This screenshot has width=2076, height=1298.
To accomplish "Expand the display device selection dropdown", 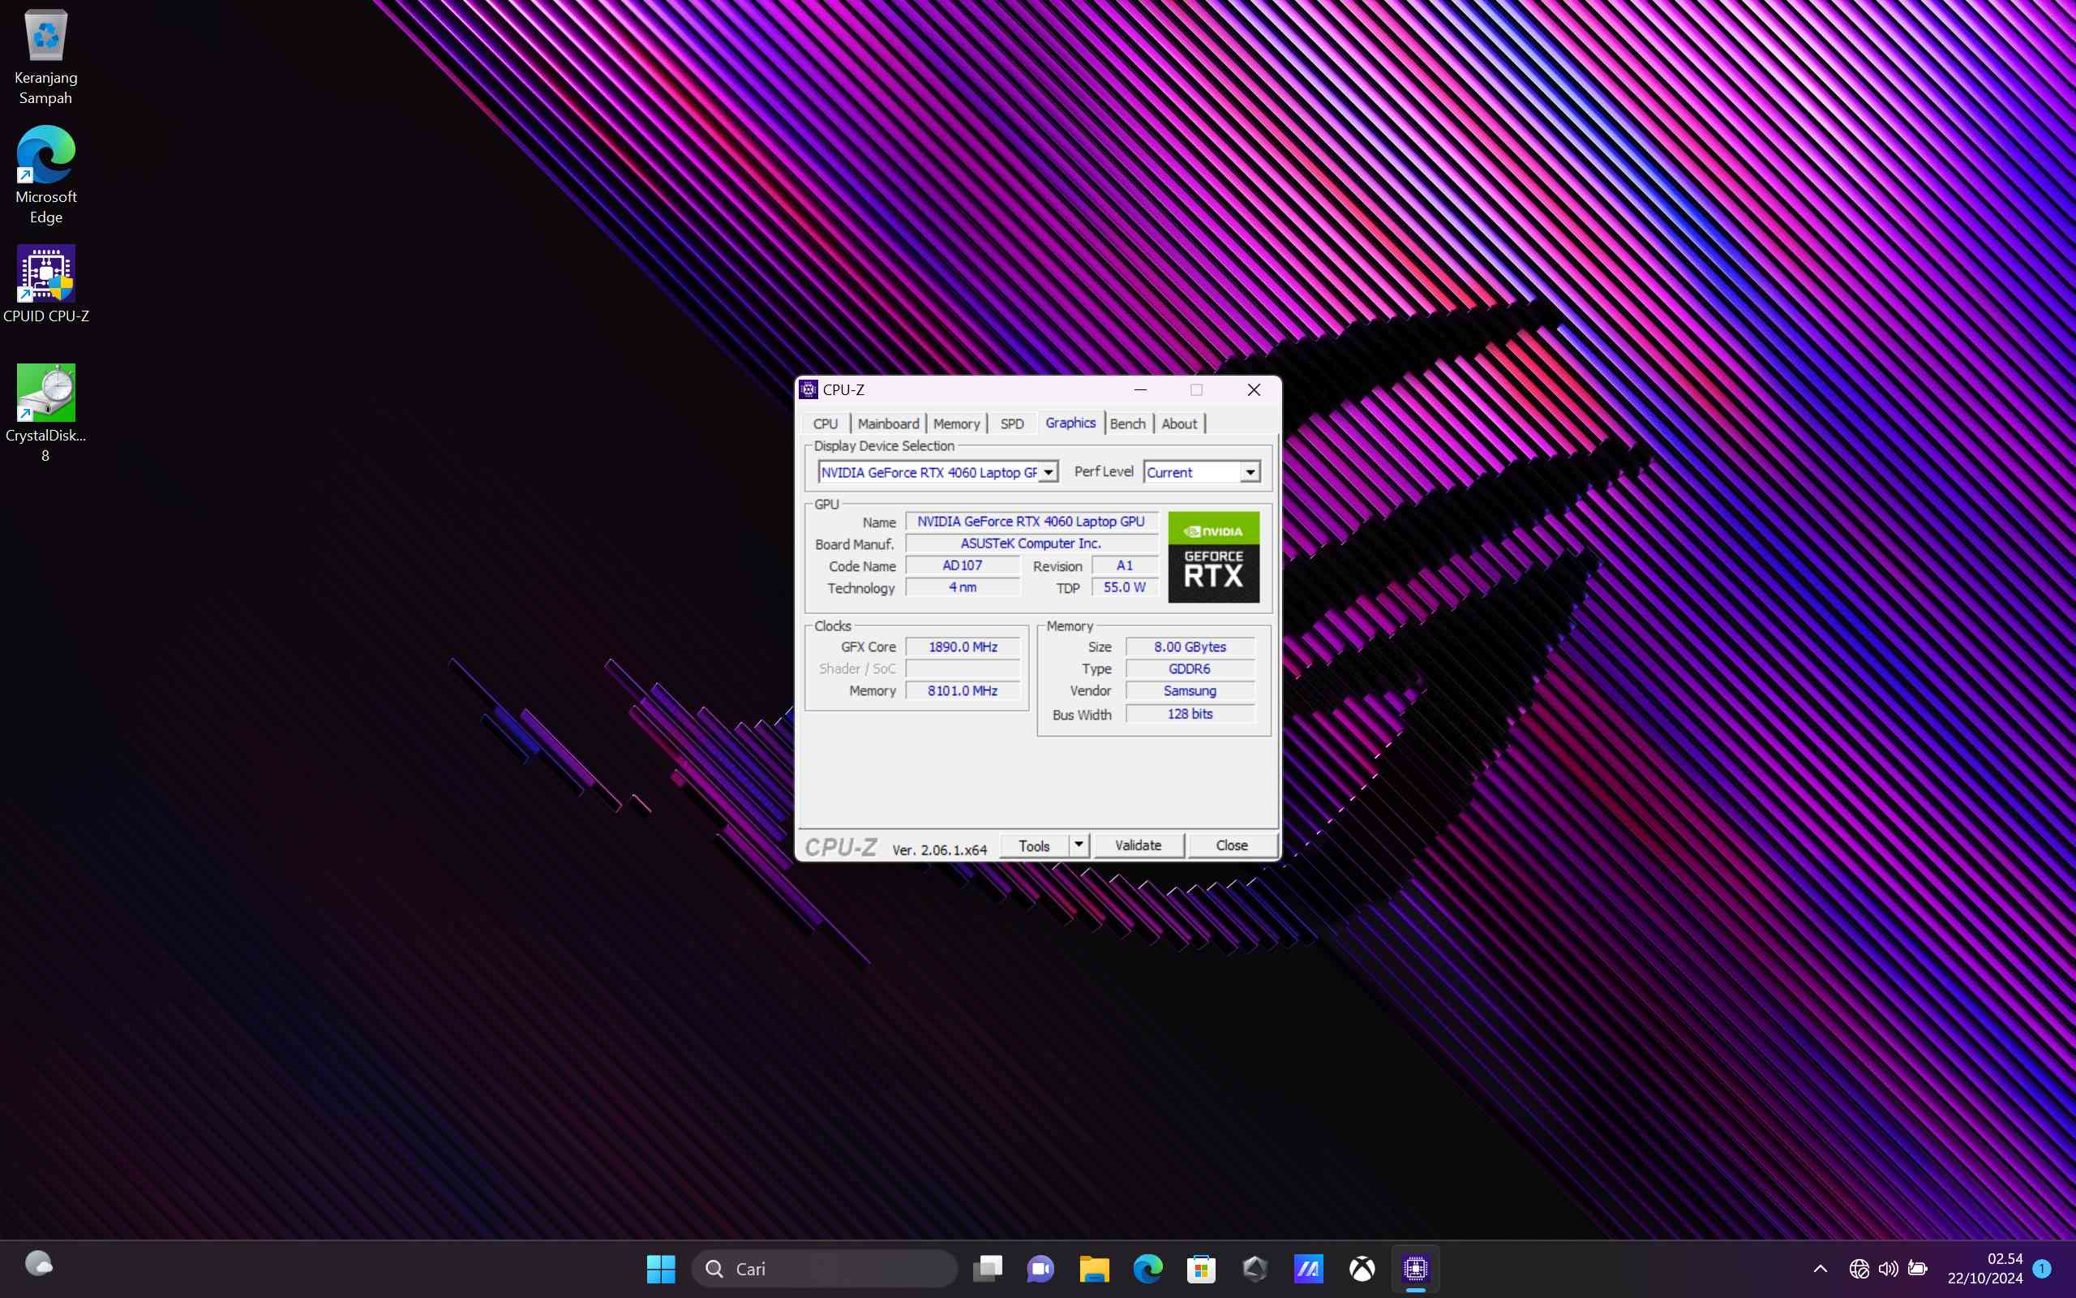I will click(x=1049, y=472).
